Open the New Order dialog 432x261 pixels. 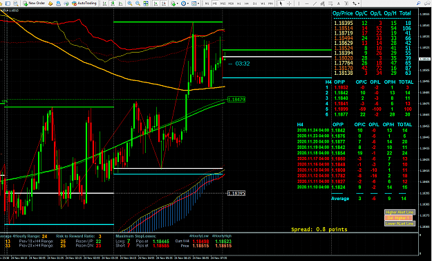[x=34, y=3]
